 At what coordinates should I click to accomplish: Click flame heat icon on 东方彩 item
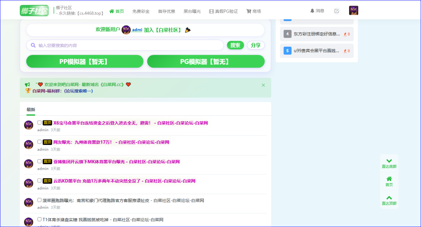click(345, 34)
